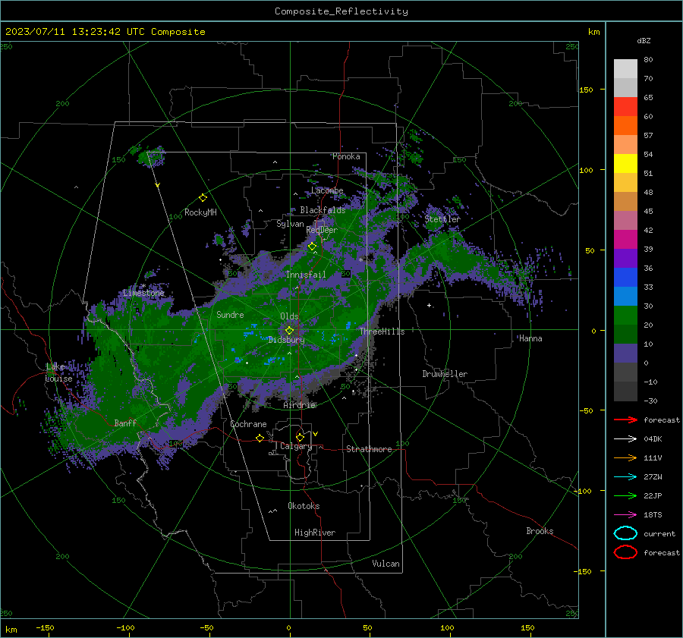Click the red forecast arrow legend icon
Viewport: 683px width, 638px height.
[x=625, y=420]
